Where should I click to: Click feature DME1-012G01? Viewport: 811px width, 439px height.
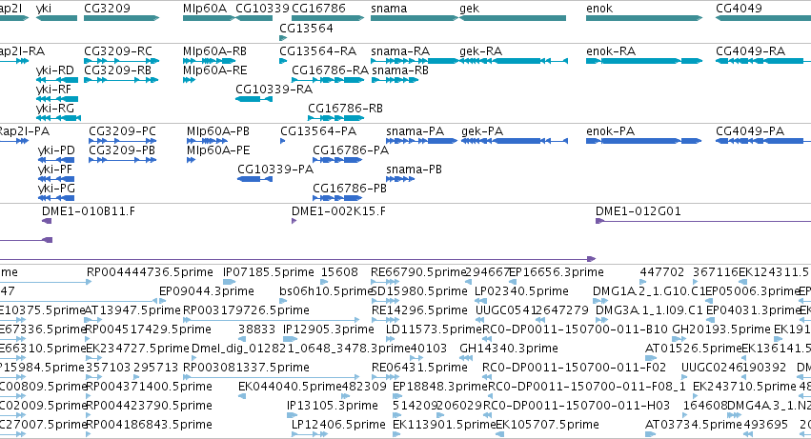pos(639,211)
